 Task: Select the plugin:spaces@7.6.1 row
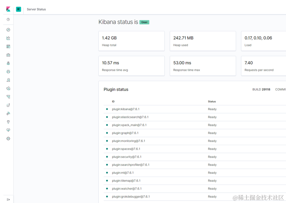tap(195, 149)
